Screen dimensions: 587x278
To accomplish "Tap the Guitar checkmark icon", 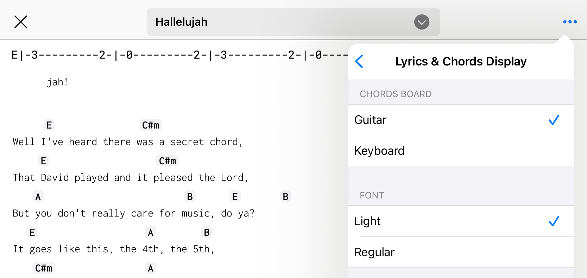I will (554, 120).
